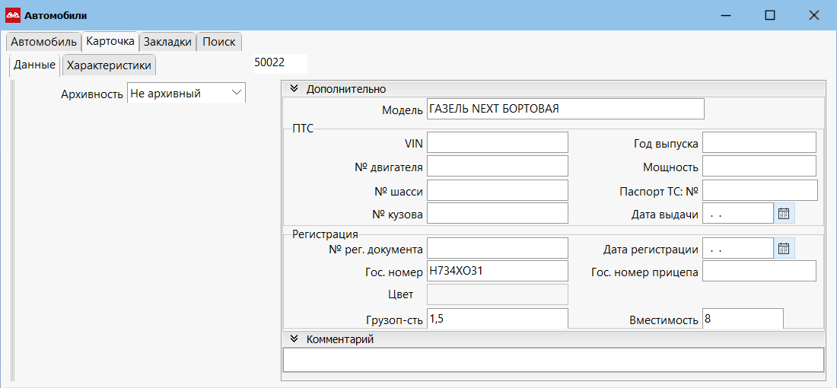This screenshot has width=837, height=388.
Task: Collapse the Дополнительно section chevron
Action: click(294, 88)
